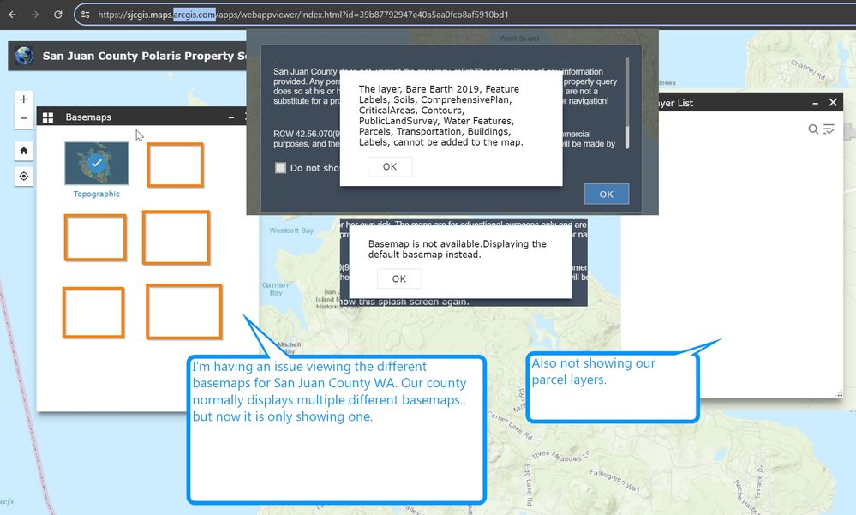The width and height of the screenshot is (856, 515).
Task: Click the San Juan County Polaris title
Action: [144, 56]
